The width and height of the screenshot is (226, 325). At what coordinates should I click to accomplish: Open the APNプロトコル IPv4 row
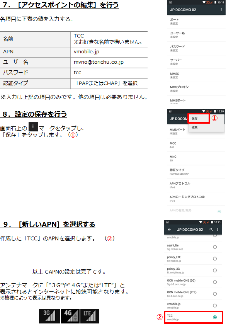(x=196, y=185)
